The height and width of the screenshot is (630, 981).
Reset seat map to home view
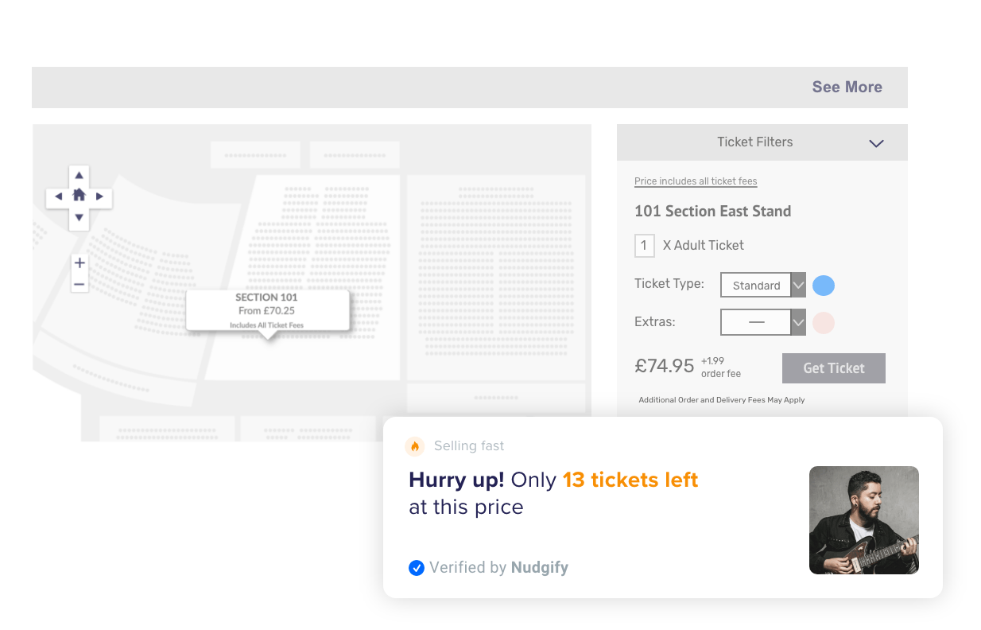[79, 195]
